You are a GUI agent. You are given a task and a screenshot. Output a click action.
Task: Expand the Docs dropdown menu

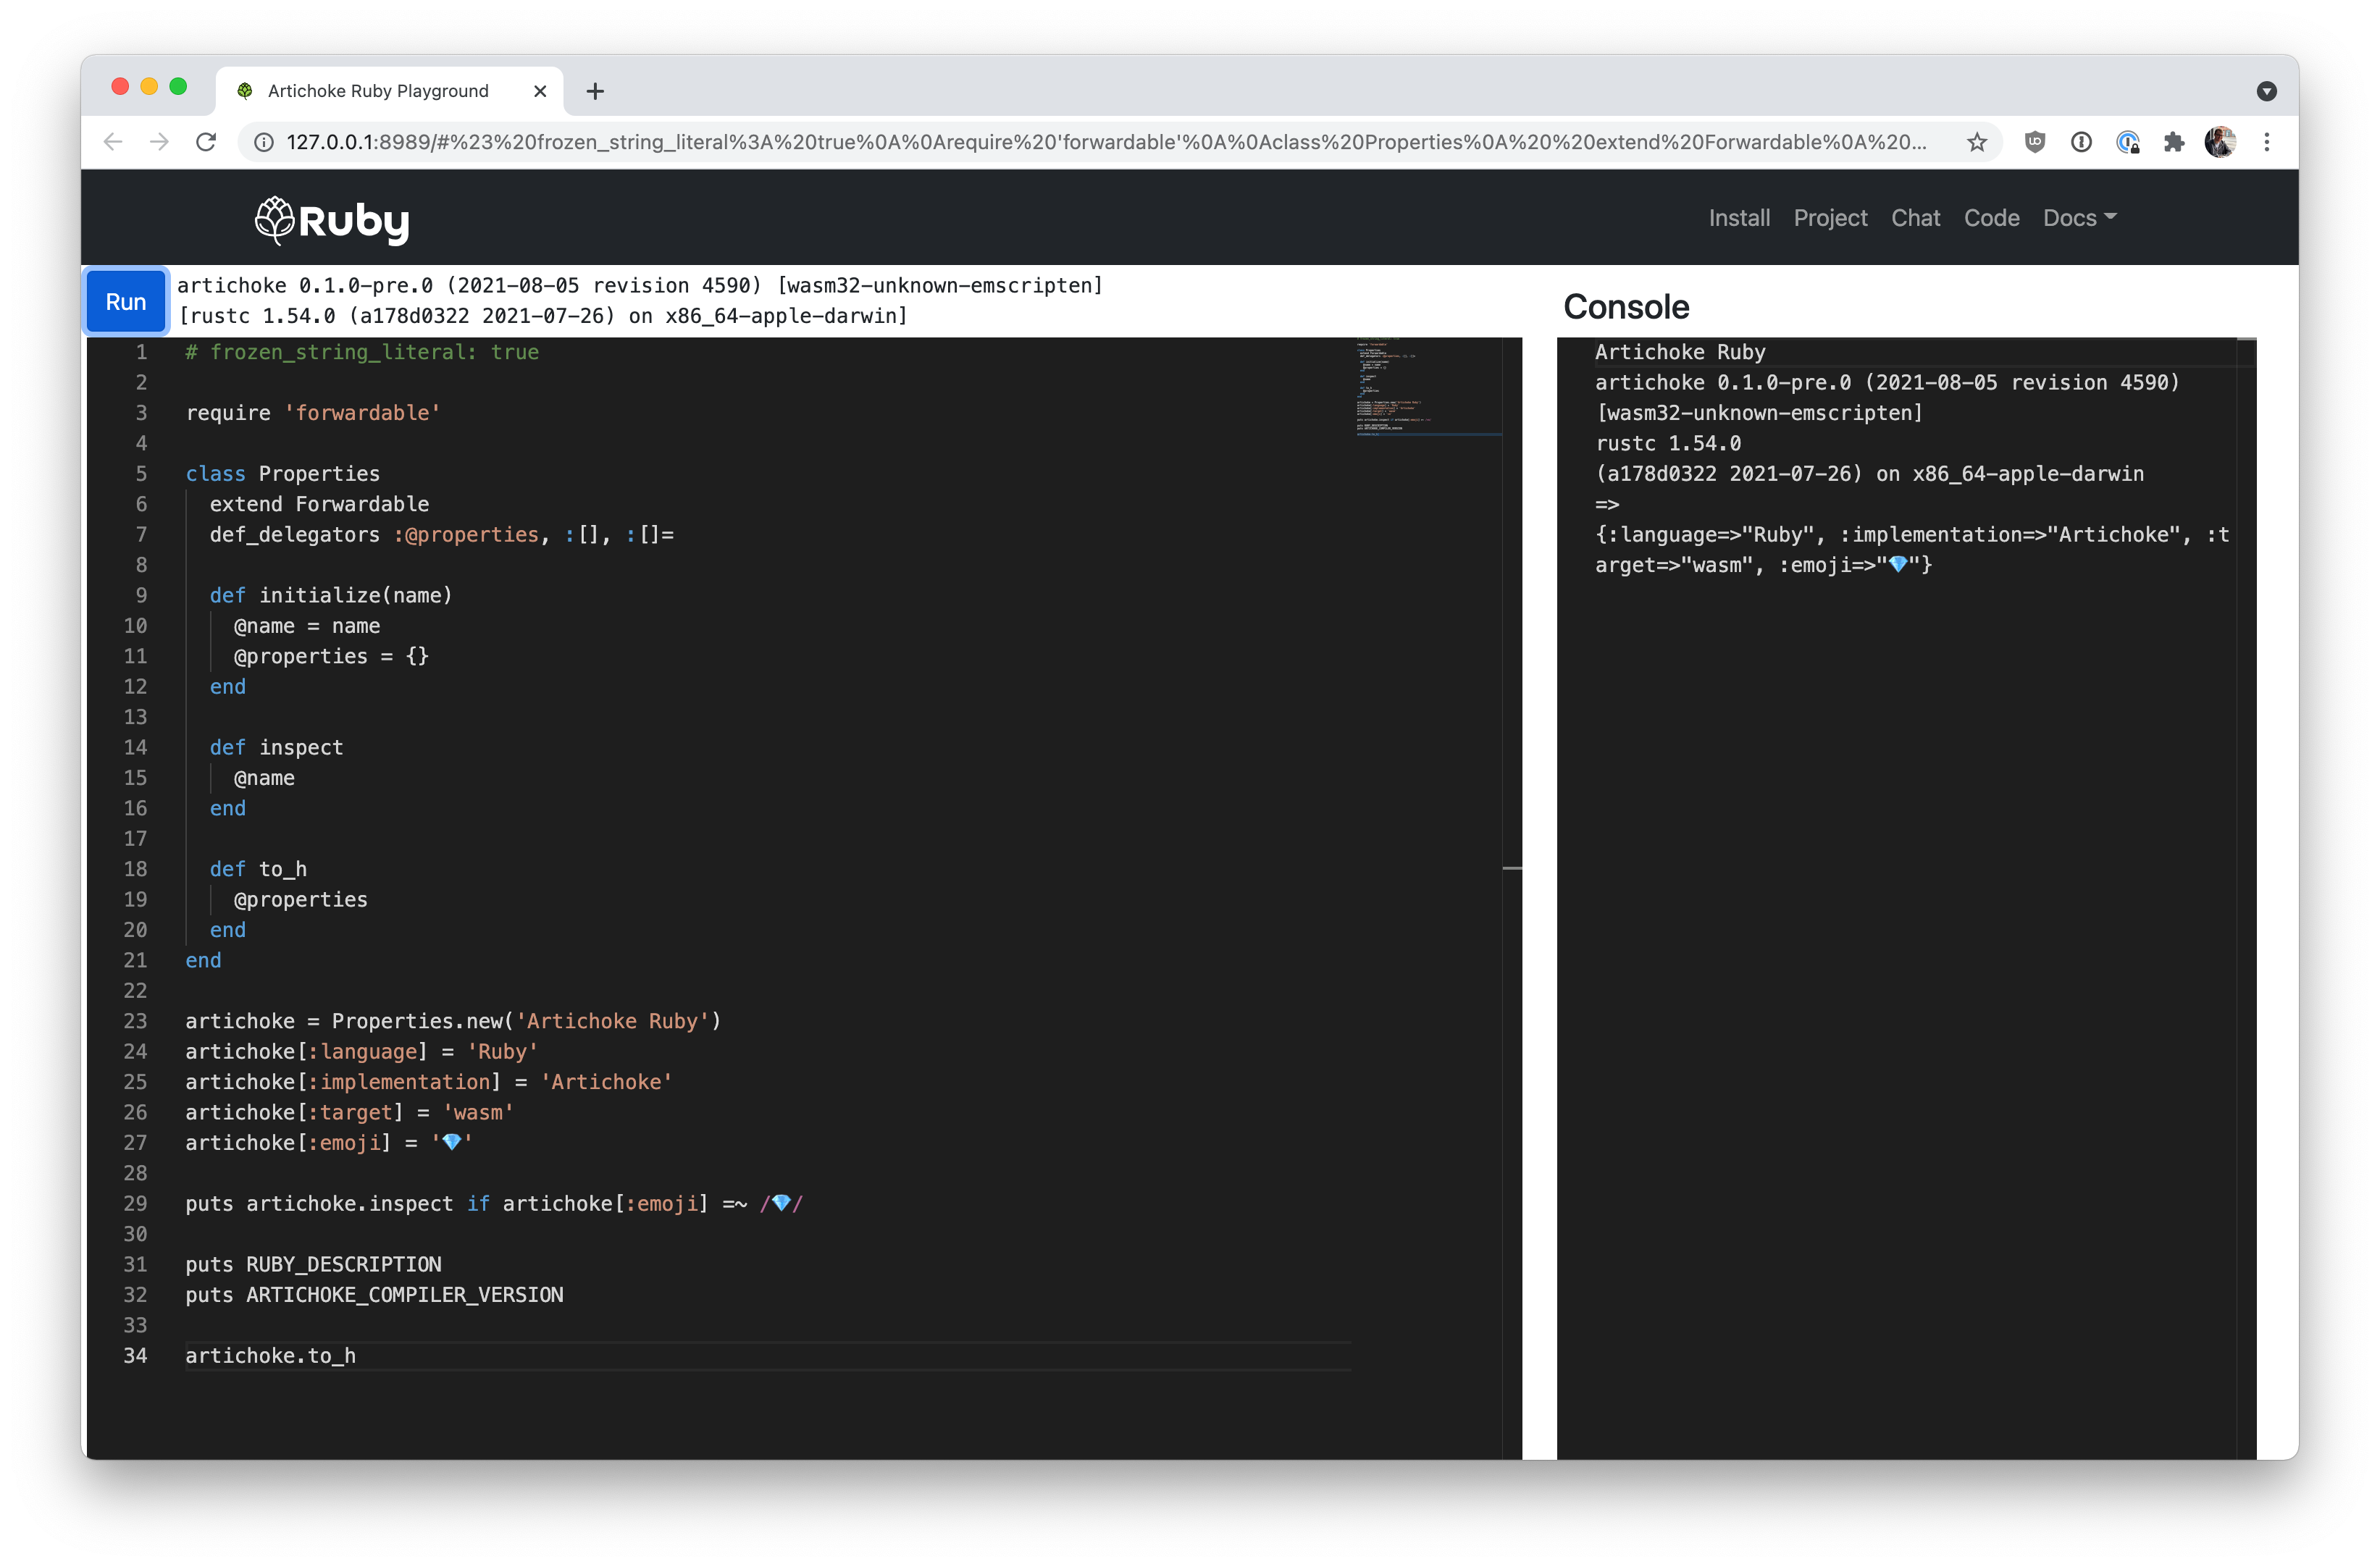coord(2079,218)
